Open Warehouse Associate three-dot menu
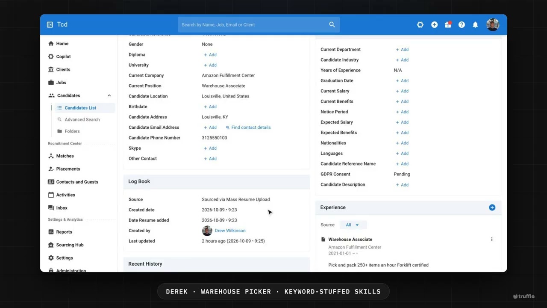 492,240
